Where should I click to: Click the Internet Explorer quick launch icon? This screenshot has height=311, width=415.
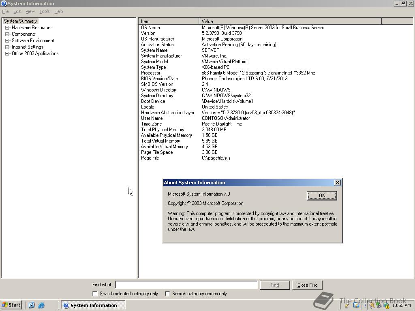click(x=41, y=305)
